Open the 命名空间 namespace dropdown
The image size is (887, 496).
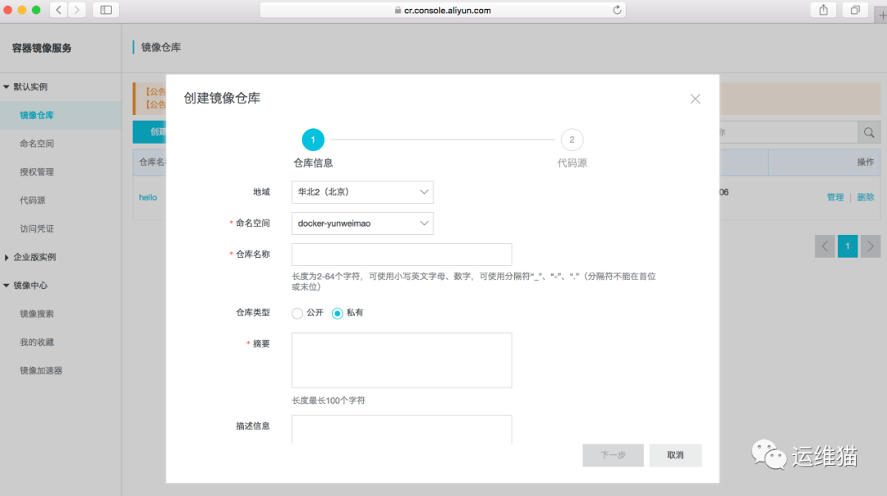(362, 223)
